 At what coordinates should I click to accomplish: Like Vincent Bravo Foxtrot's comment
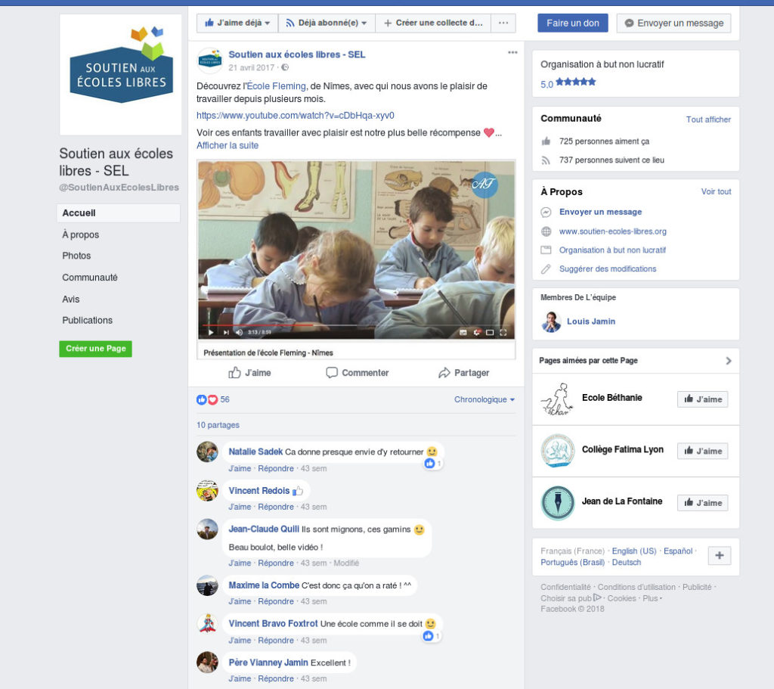240,641
